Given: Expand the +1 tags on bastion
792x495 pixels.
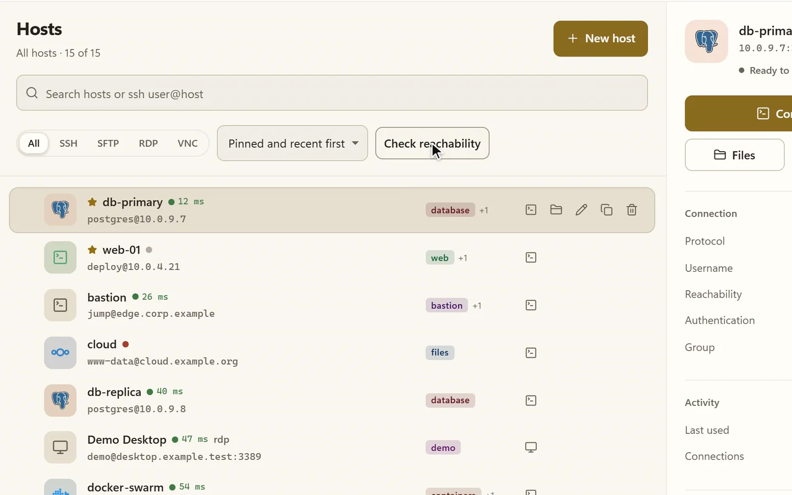Looking at the screenshot, I should pyautogui.click(x=477, y=306).
